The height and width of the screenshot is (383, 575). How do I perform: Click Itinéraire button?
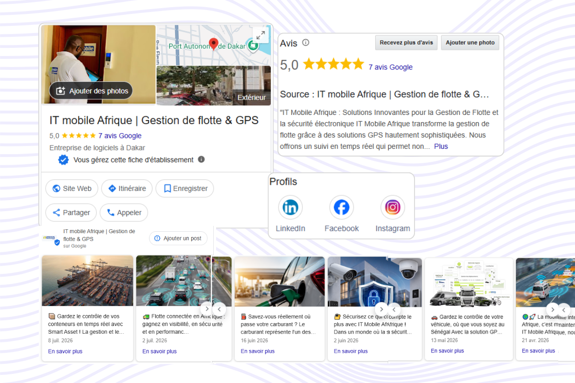[127, 189]
